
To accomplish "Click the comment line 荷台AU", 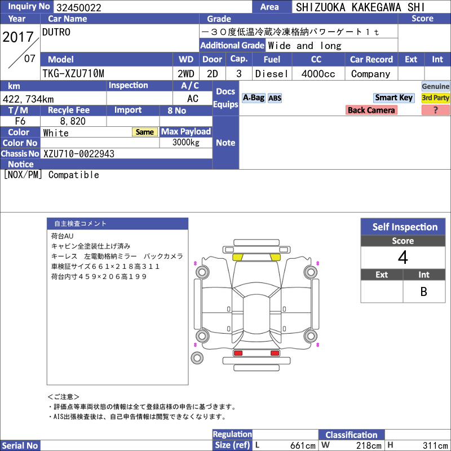I will pos(62,236).
